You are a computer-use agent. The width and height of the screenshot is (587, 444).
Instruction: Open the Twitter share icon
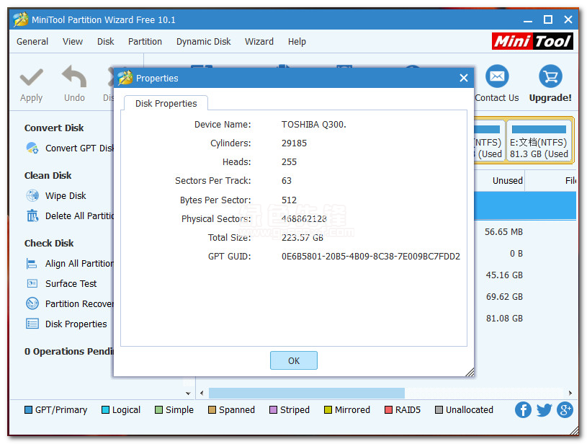[544, 410]
